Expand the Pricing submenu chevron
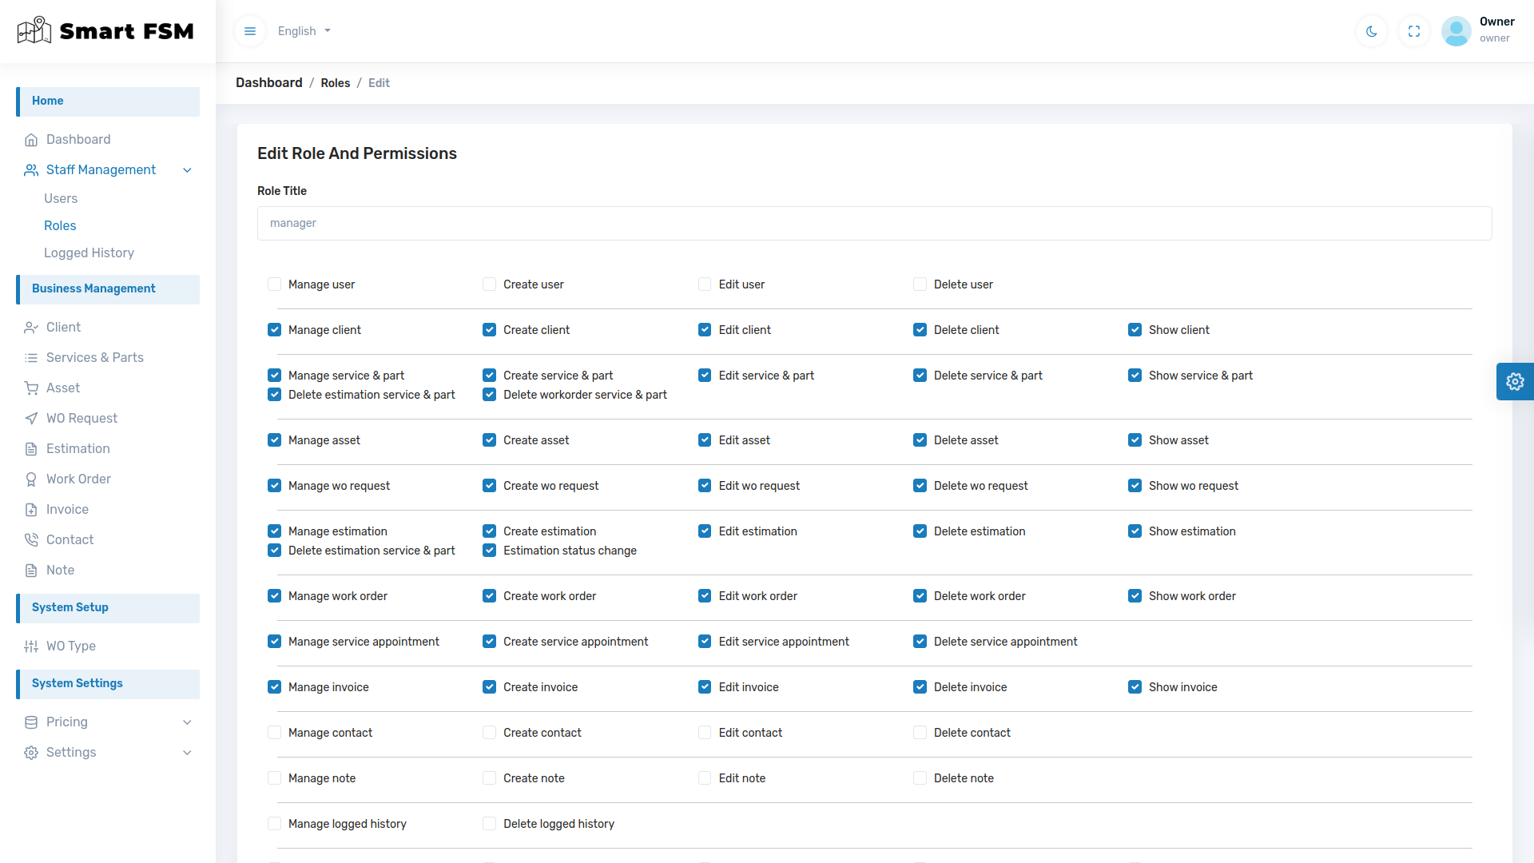This screenshot has height=863, width=1534. pyautogui.click(x=187, y=722)
